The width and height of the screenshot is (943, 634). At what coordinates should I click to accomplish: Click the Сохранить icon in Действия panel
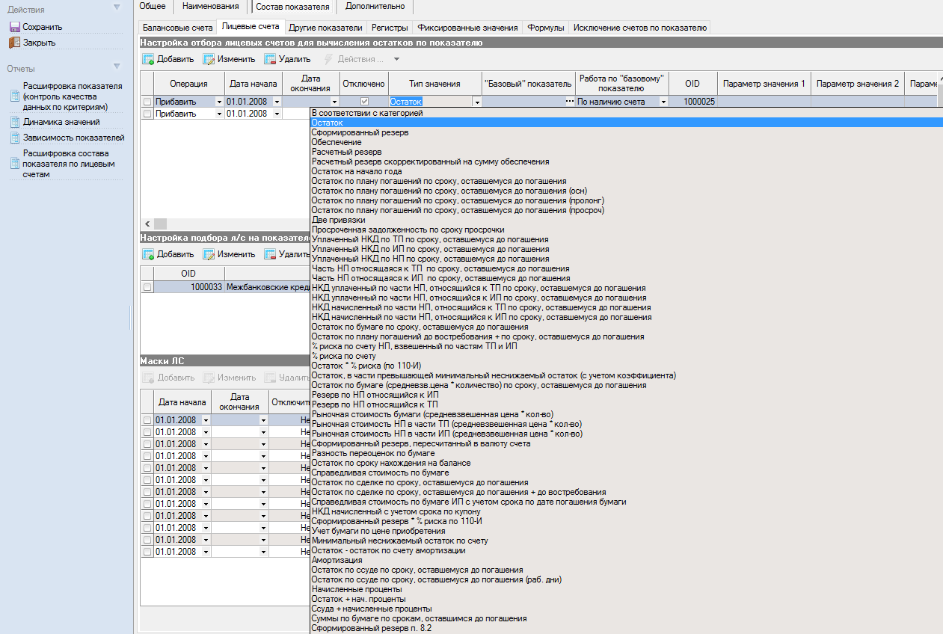pos(14,27)
